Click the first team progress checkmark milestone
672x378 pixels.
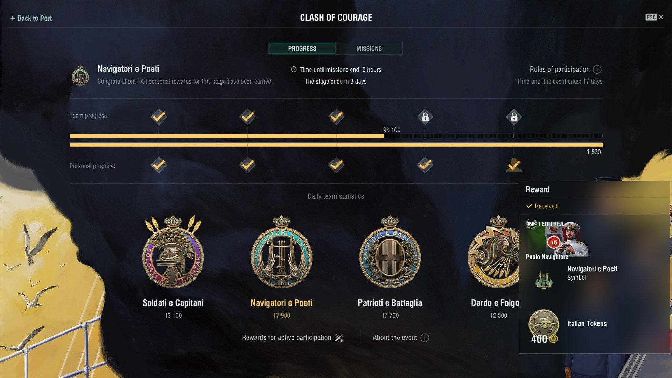pos(159,117)
